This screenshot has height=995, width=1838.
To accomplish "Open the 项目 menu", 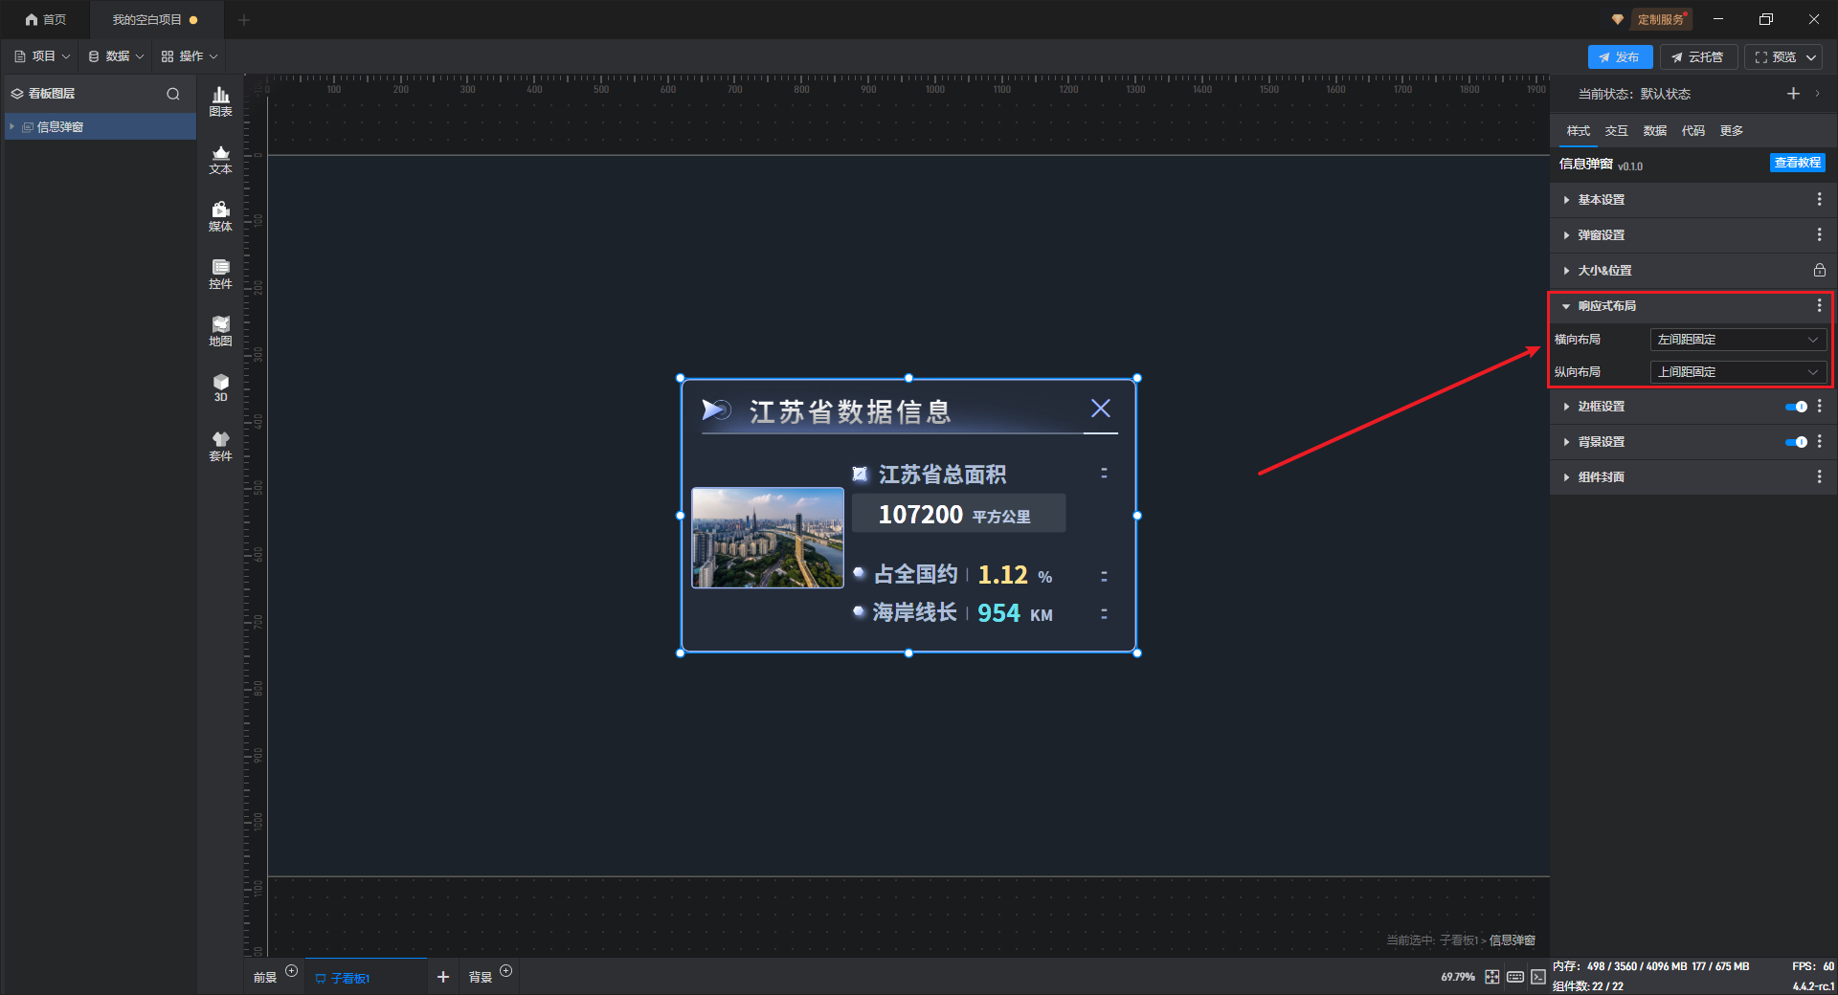I will click(x=42, y=56).
